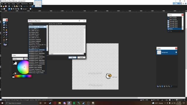Click the undo icon in History panel

(169, 31)
